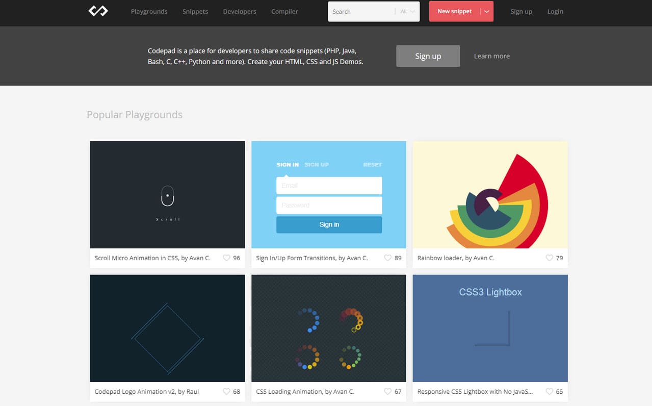Click the heart beside CSS Loading Animation
652x406 pixels.
(x=387, y=392)
